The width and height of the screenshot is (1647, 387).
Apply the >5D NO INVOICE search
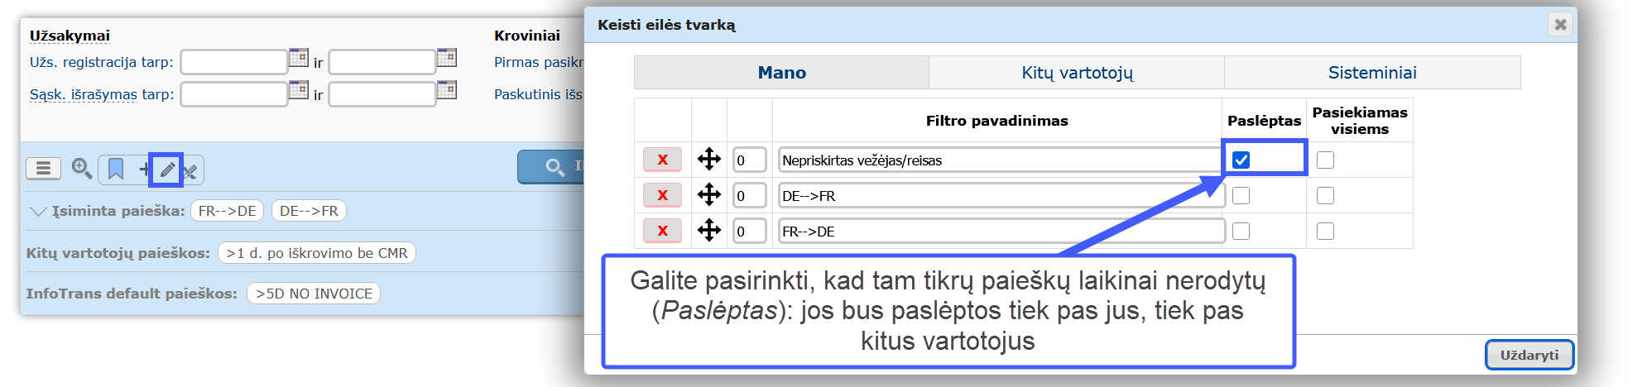pyautogui.click(x=314, y=294)
